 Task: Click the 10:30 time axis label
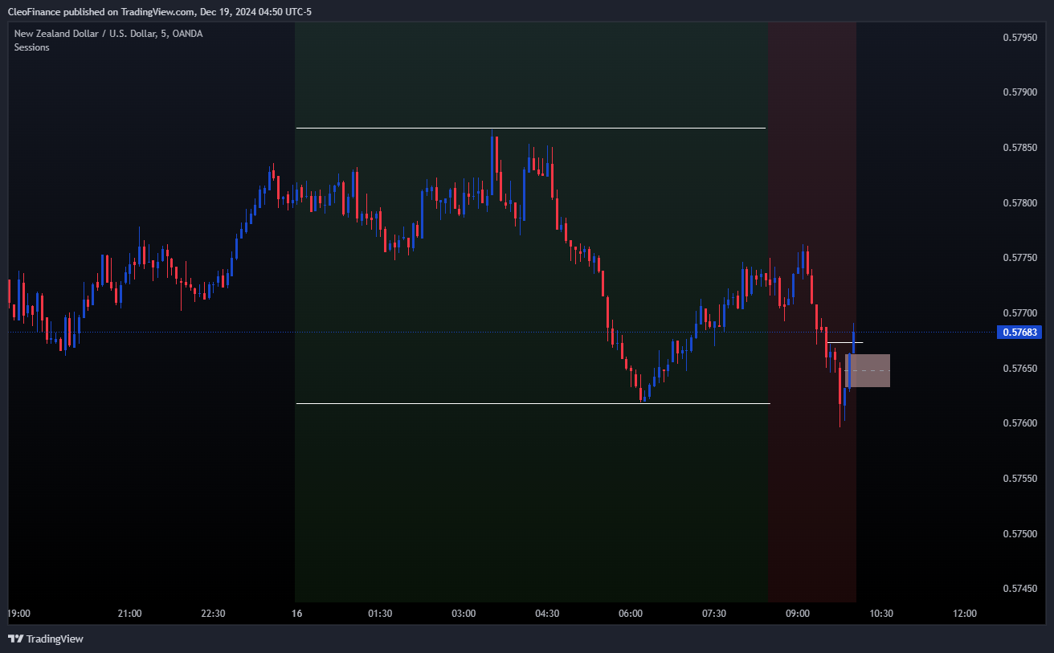click(x=881, y=614)
